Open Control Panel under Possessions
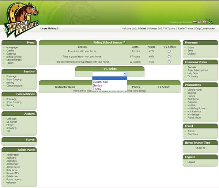The width and height of the screenshot is (219, 188). point(195,90)
